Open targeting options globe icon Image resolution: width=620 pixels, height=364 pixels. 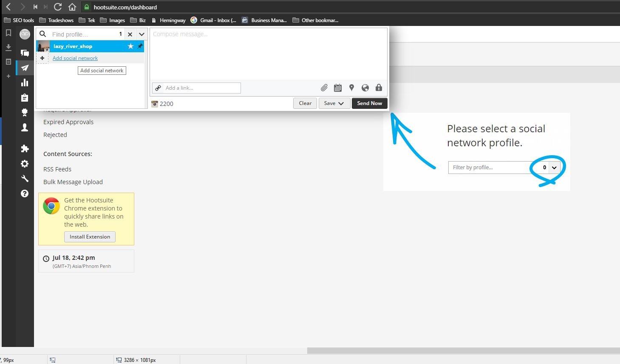click(x=365, y=88)
